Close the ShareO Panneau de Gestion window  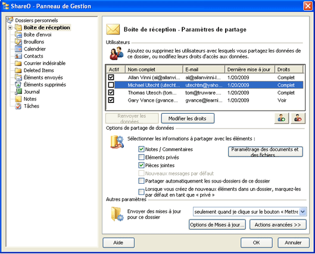(308, 6)
